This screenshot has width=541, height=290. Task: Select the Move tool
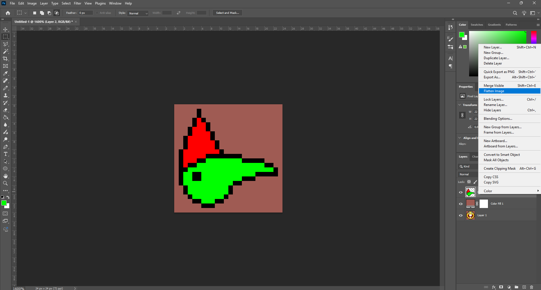point(5,29)
